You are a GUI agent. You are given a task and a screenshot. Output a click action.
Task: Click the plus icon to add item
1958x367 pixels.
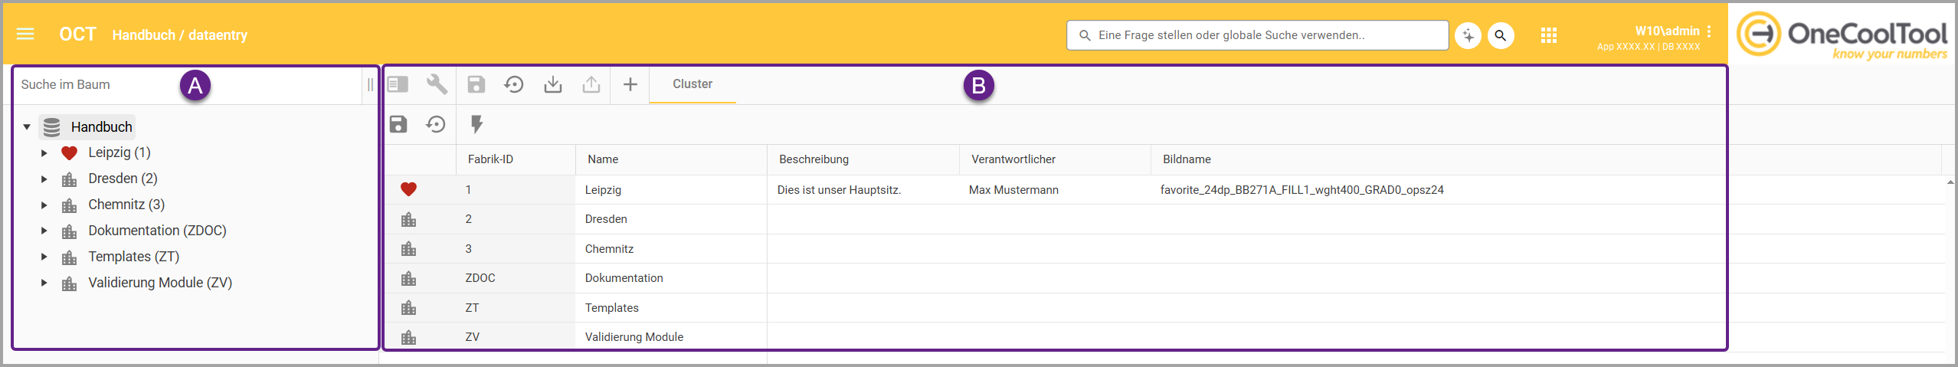pos(630,84)
